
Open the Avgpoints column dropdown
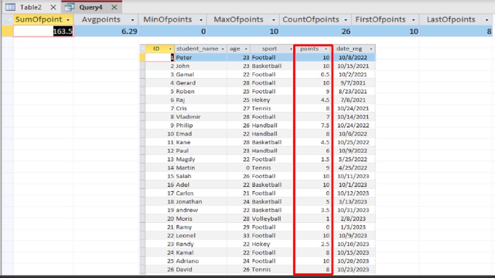(x=133, y=20)
